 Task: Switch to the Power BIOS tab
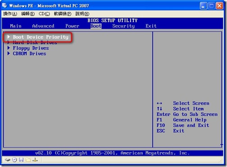72,26
